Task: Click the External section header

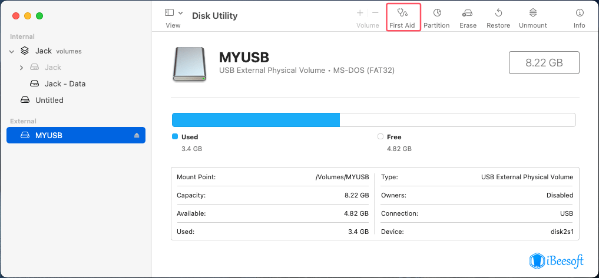Action: click(23, 121)
